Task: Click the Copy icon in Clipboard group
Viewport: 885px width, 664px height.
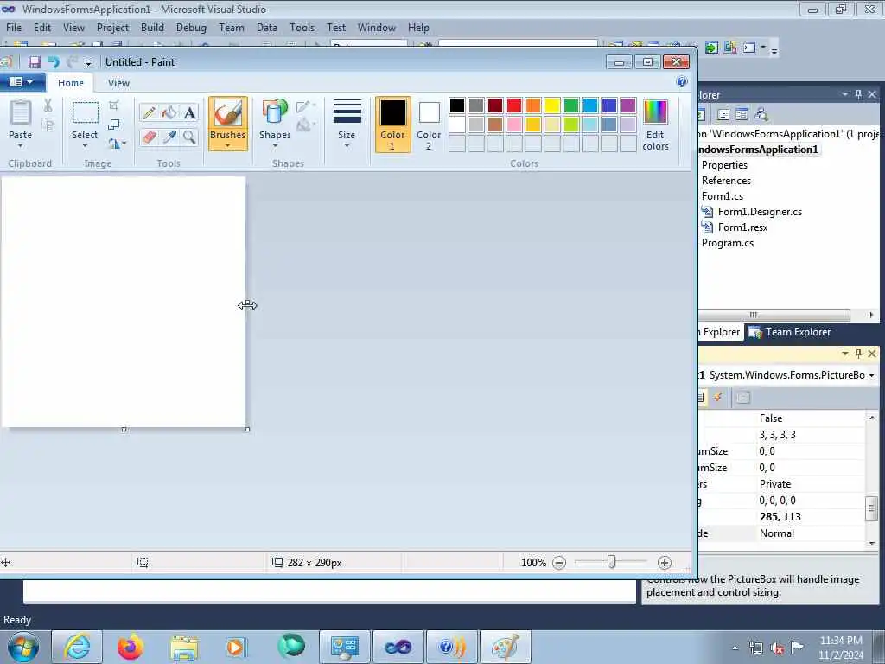Action: 48,125
